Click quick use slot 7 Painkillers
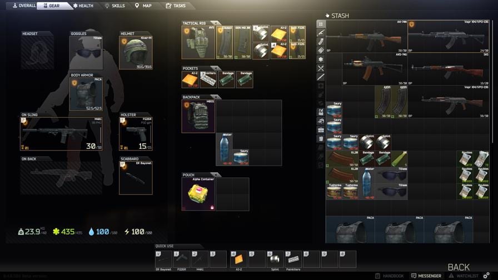The image size is (498, 280). pyautogui.click(x=293, y=259)
